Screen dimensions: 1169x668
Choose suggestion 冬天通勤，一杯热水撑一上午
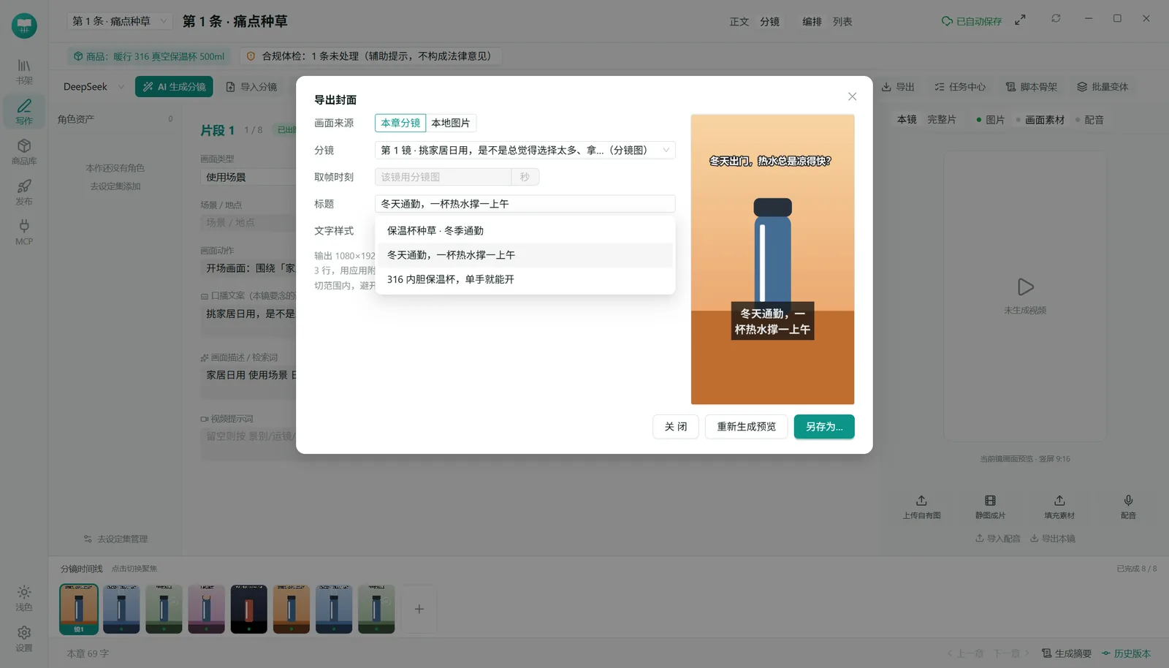click(525, 255)
